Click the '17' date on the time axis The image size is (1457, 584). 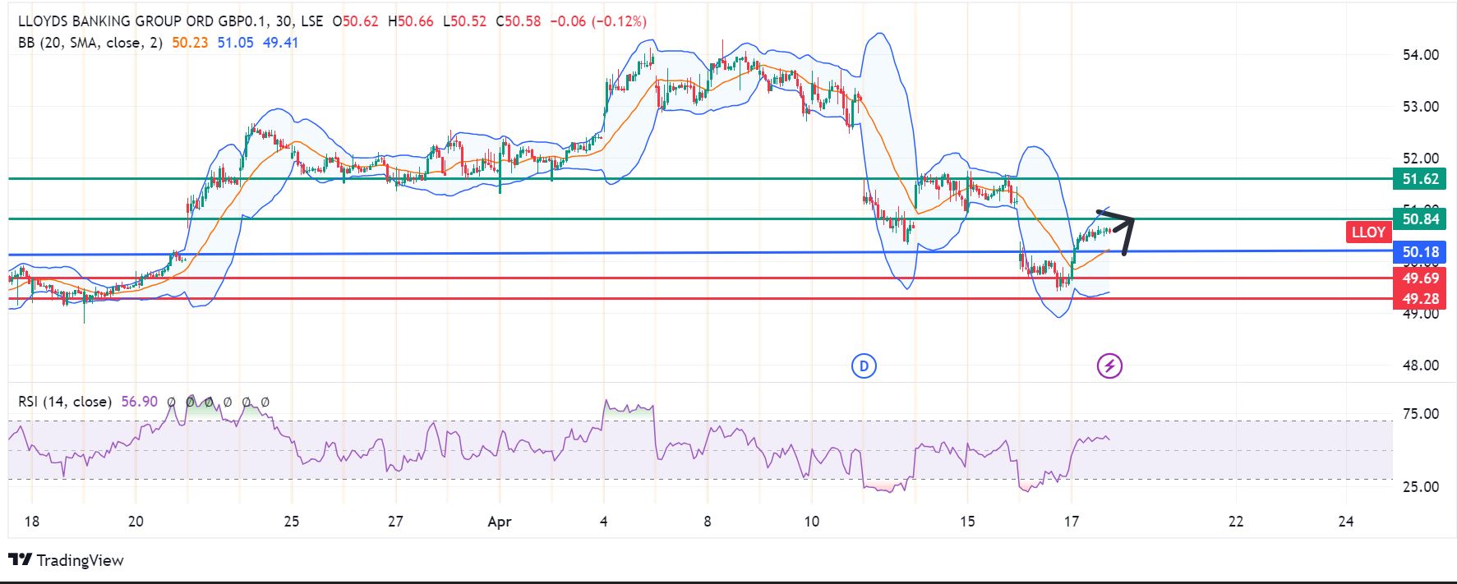[x=1071, y=522]
